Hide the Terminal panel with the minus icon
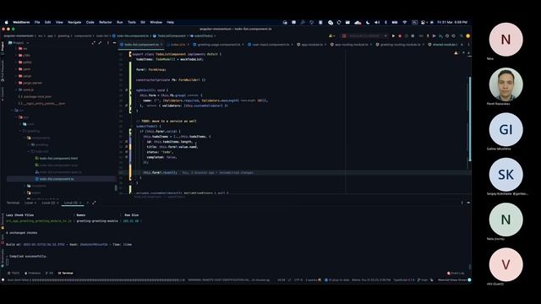Screen dimensions: 541x304 (x=468, y=203)
